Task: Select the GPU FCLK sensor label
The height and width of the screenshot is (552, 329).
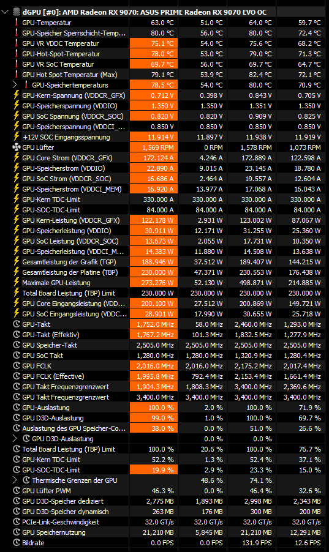Action: [37, 366]
